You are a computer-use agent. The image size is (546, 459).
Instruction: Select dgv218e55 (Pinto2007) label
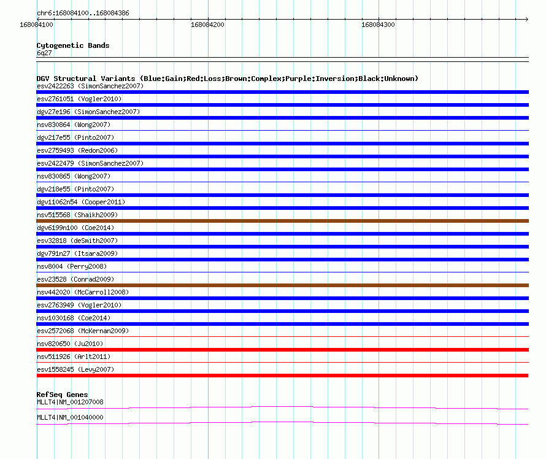75,189
